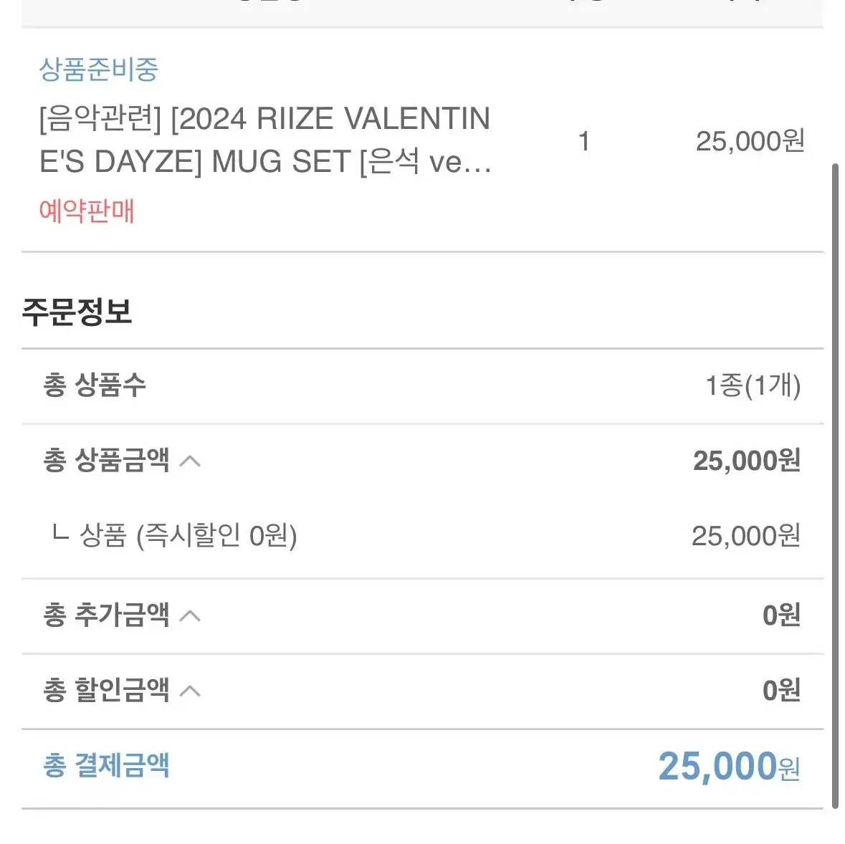Tap the 총 상품금액 label text
Viewport: 845px width, 844px height.
click(x=106, y=461)
